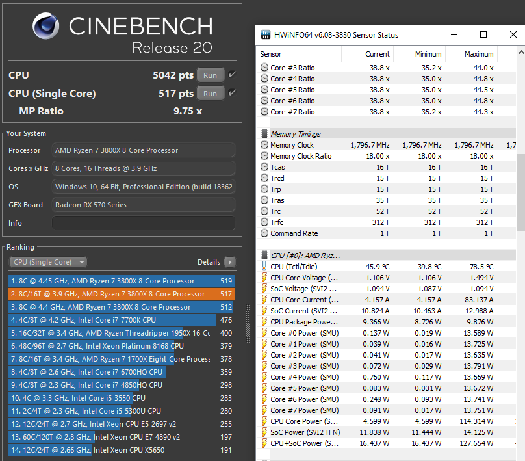Click the Memory Clock sensor icon
Screen dimensions: 525x461
click(x=264, y=145)
